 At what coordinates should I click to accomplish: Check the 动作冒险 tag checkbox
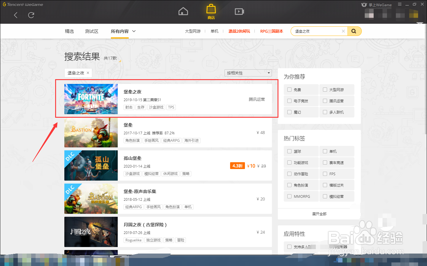click(289, 174)
